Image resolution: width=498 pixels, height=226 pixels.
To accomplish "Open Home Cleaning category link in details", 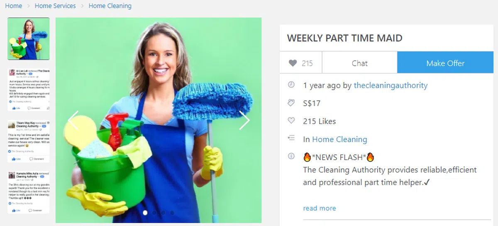I will coord(339,139).
